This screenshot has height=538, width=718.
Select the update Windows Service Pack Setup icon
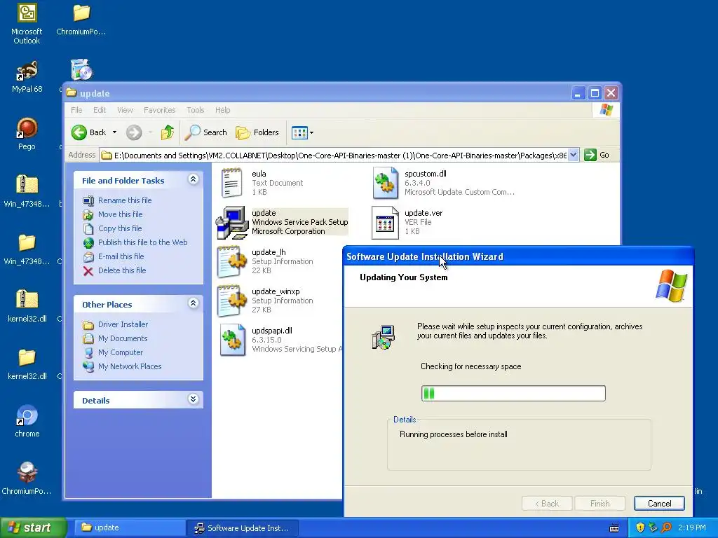tap(231, 222)
